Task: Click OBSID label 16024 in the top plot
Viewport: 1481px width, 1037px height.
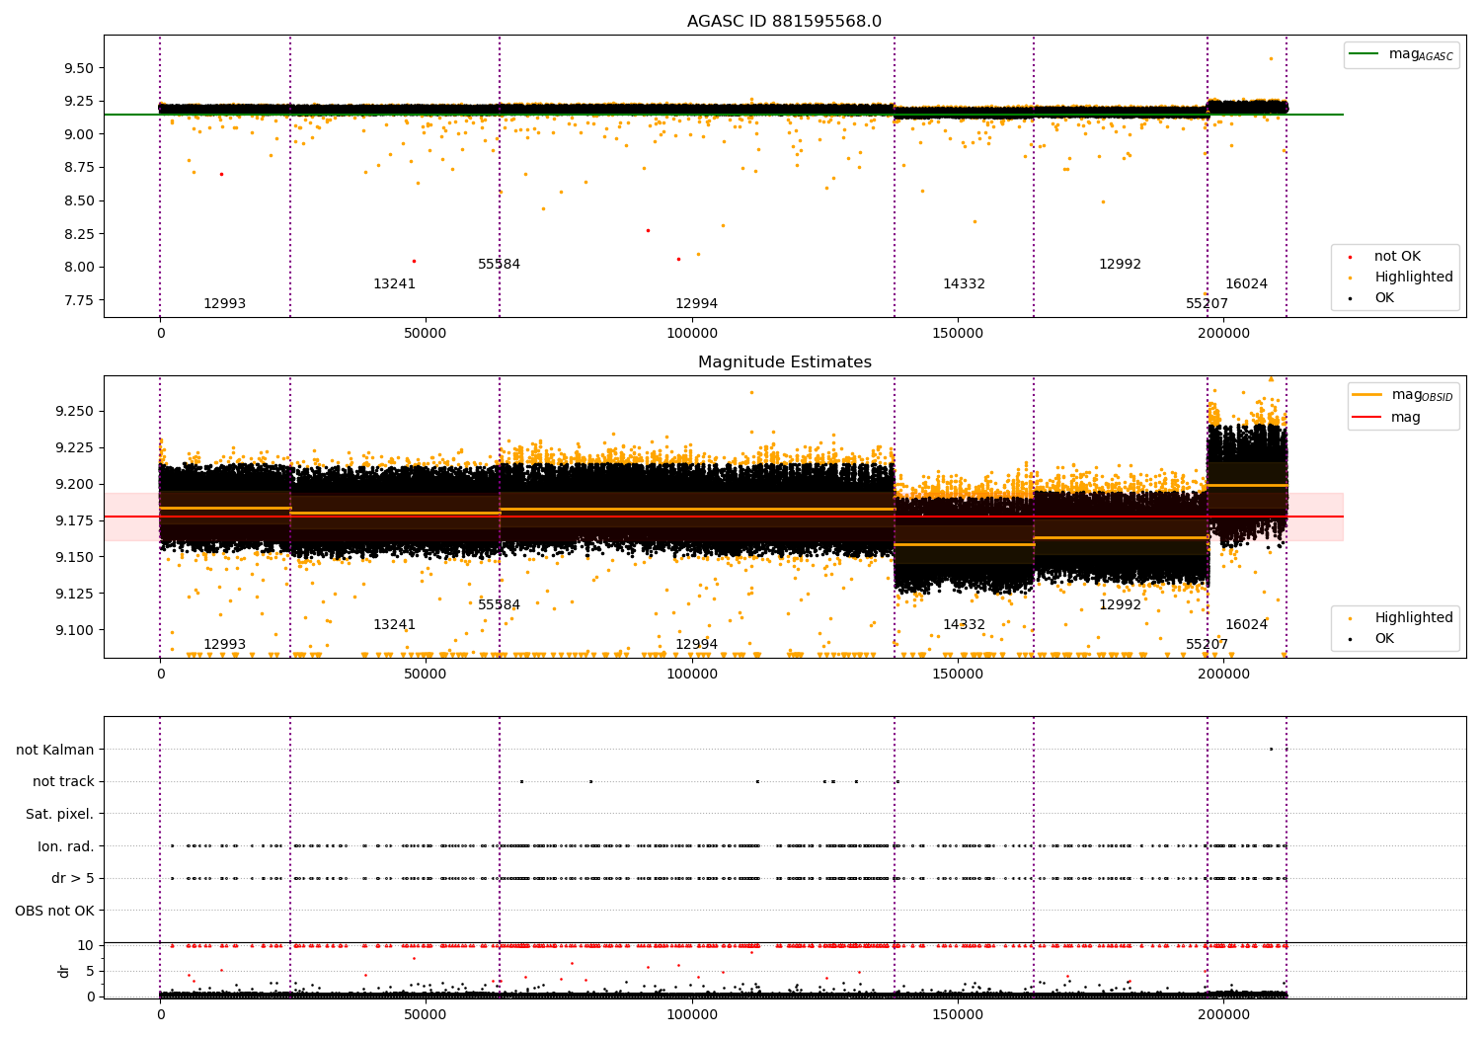Action: (x=1246, y=284)
